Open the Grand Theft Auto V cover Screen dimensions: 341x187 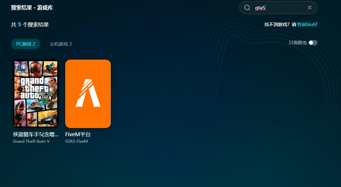click(36, 94)
